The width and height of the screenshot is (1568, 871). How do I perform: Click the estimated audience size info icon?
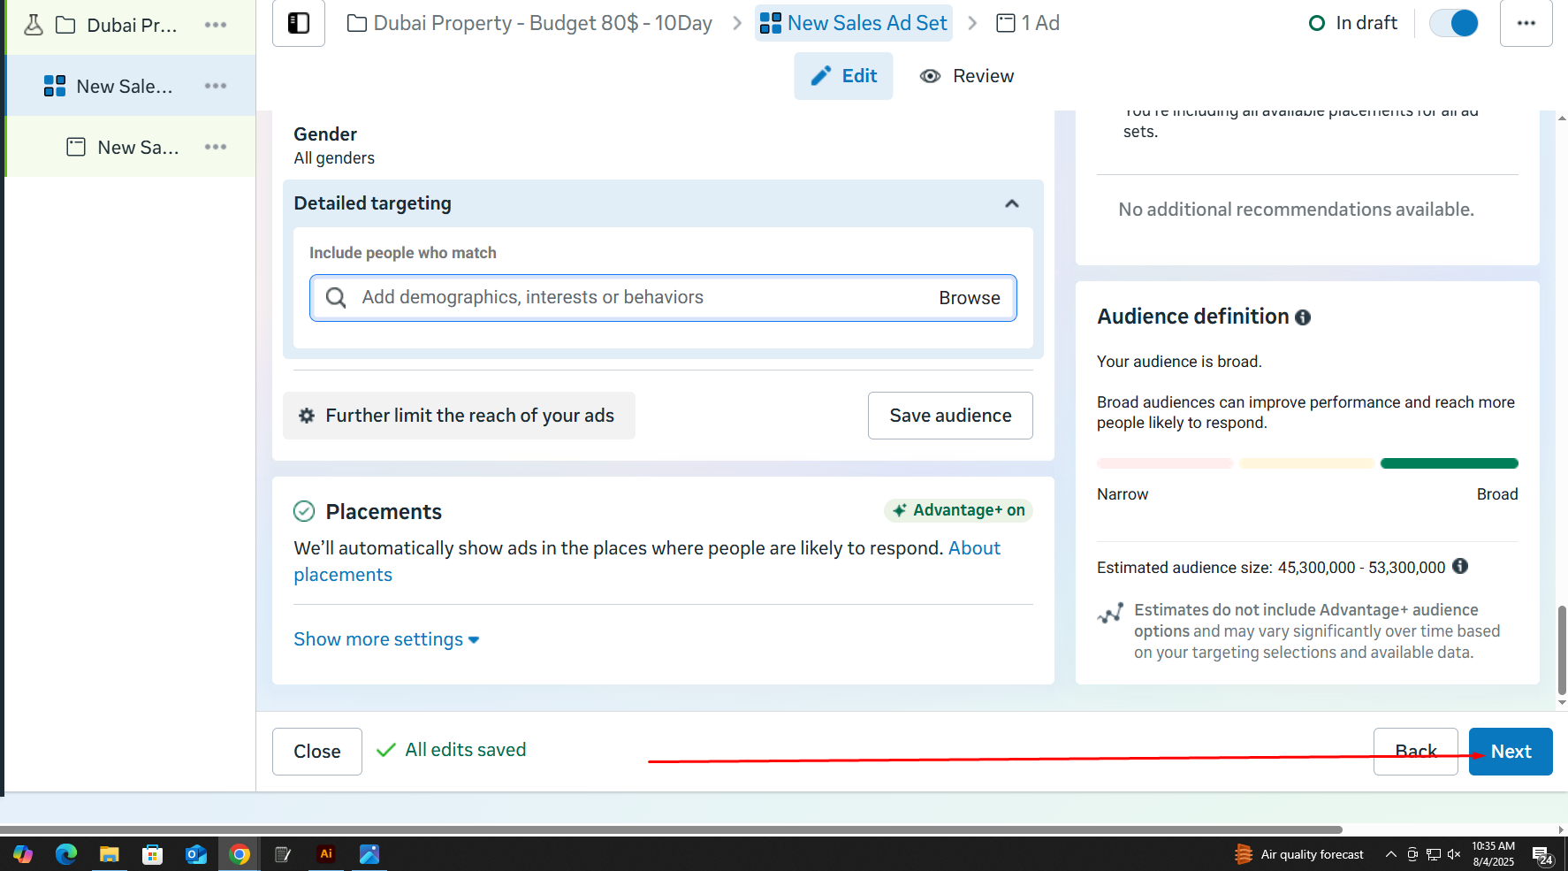coord(1460,566)
